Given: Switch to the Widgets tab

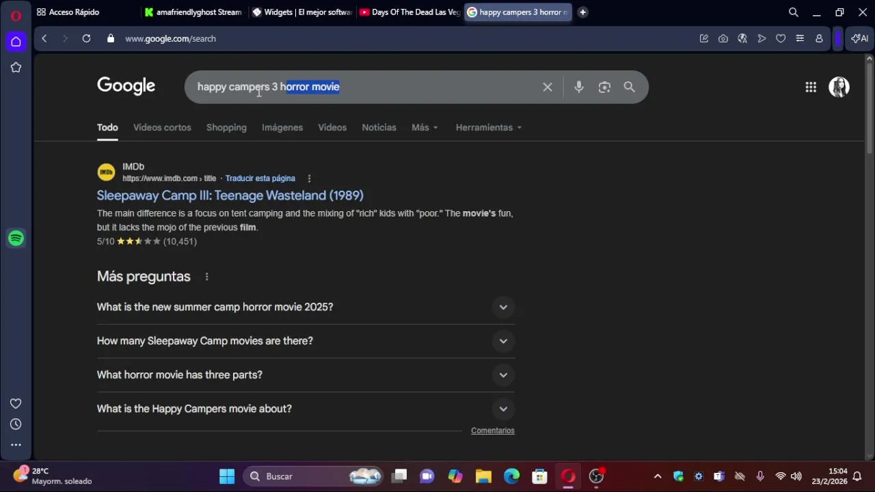Looking at the screenshot, I should pos(302,12).
